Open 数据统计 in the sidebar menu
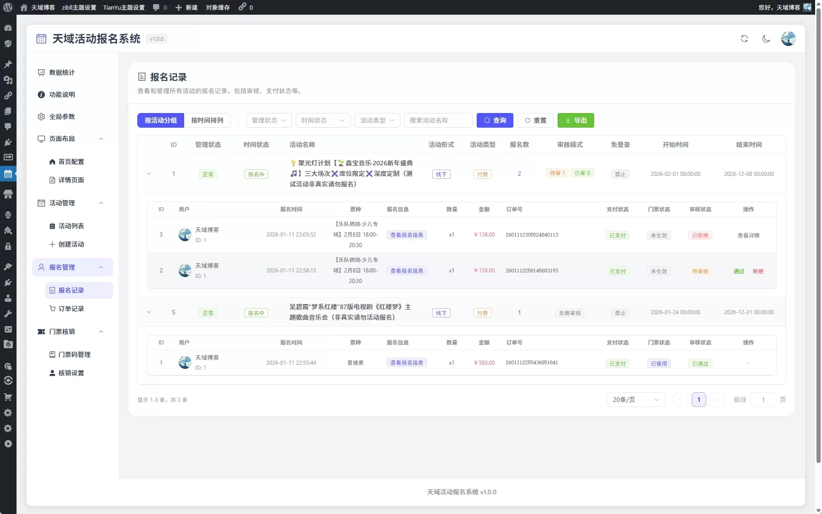 coord(62,73)
